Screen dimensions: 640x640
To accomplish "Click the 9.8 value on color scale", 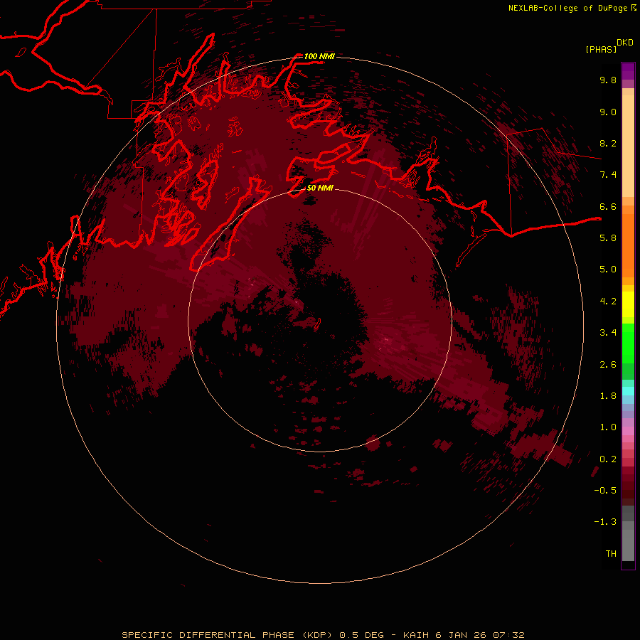I will tap(608, 80).
